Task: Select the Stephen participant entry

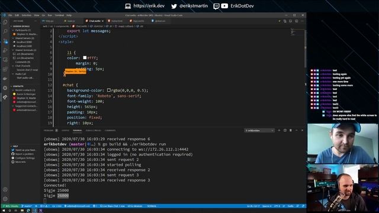Action: [x=25, y=34]
